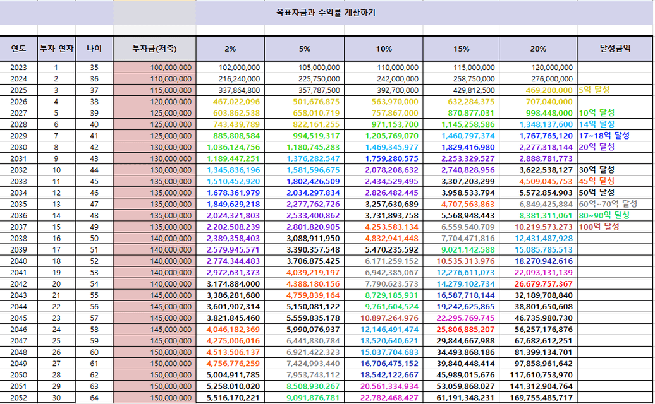Select the pink 100,000,000 investment cell

point(154,68)
